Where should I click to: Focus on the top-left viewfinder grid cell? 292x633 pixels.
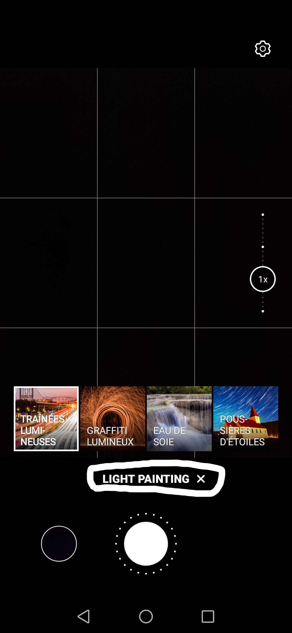click(49, 133)
